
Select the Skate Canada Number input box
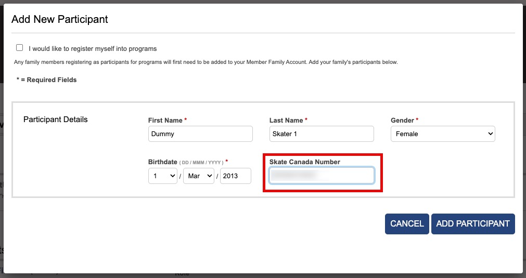[x=322, y=176]
